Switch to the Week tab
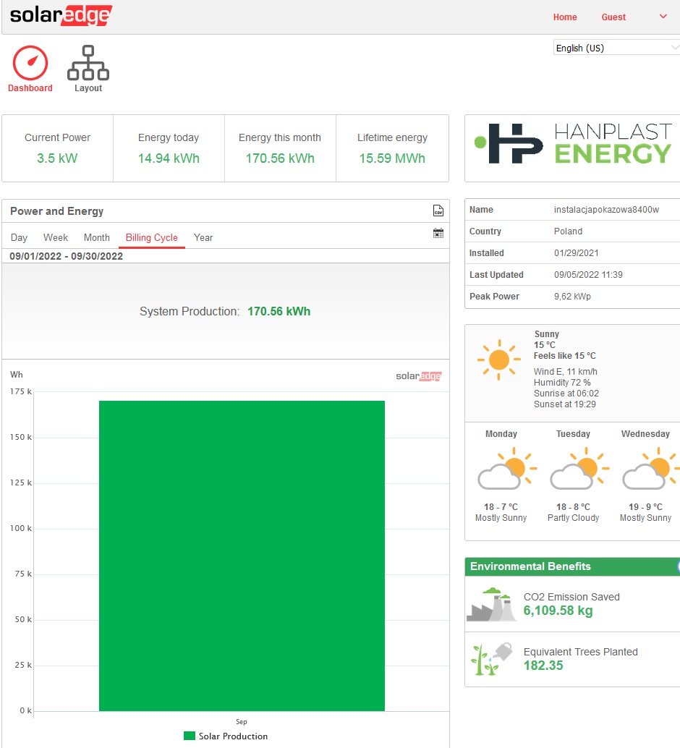Viewport: 680px width, 748px height. point(56,237)
